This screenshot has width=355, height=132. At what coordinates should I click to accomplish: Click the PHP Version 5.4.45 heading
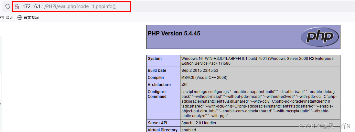174,33
